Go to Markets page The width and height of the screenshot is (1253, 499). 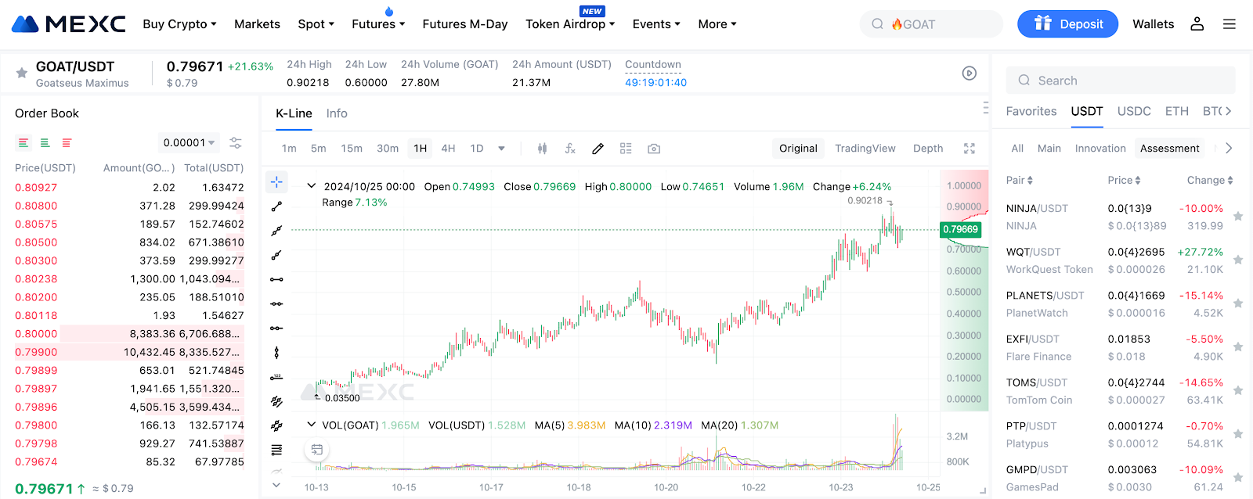pos(257,24)
